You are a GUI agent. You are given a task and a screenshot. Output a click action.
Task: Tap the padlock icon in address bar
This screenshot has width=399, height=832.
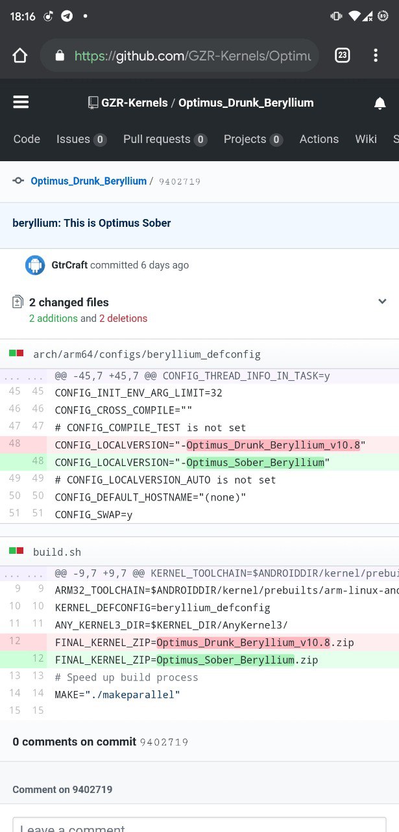60,56
